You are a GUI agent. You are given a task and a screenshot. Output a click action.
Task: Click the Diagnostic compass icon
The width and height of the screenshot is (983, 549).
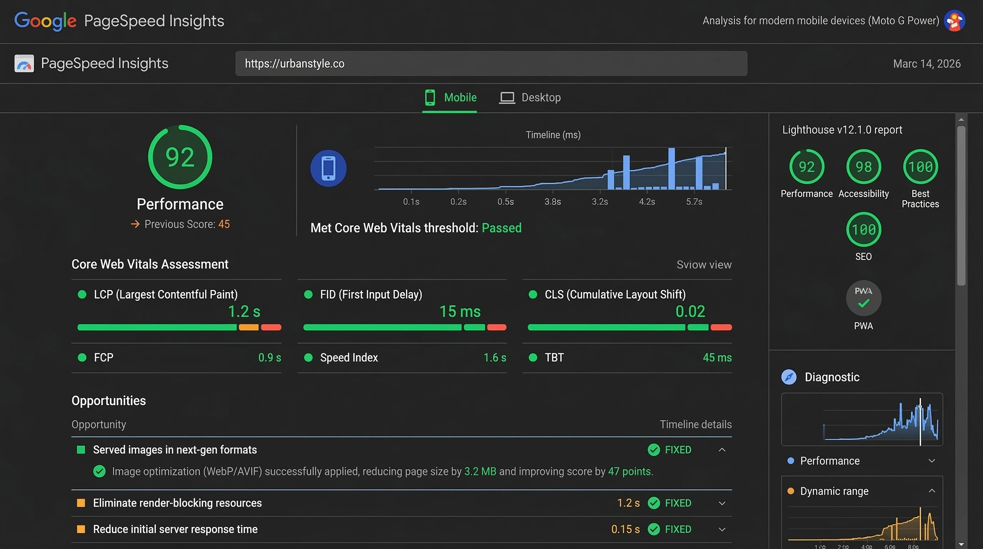click(789, 377)
